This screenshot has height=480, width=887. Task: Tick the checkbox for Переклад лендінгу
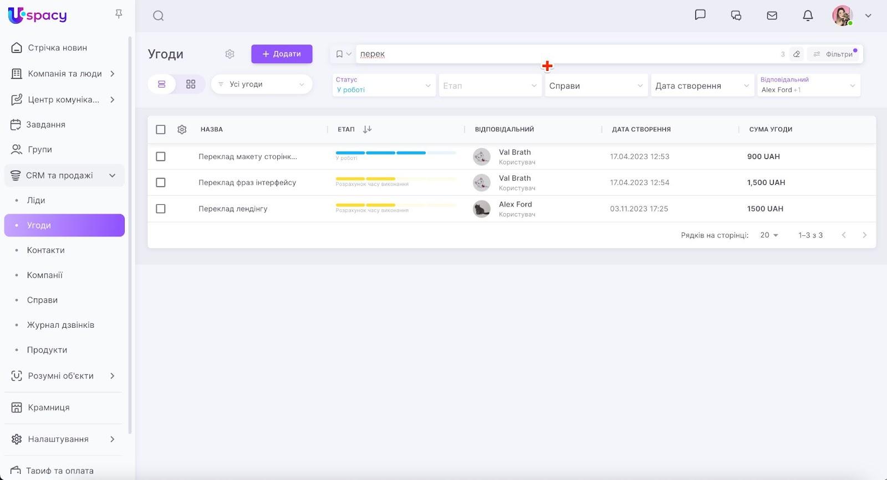(x=161, y=209)
